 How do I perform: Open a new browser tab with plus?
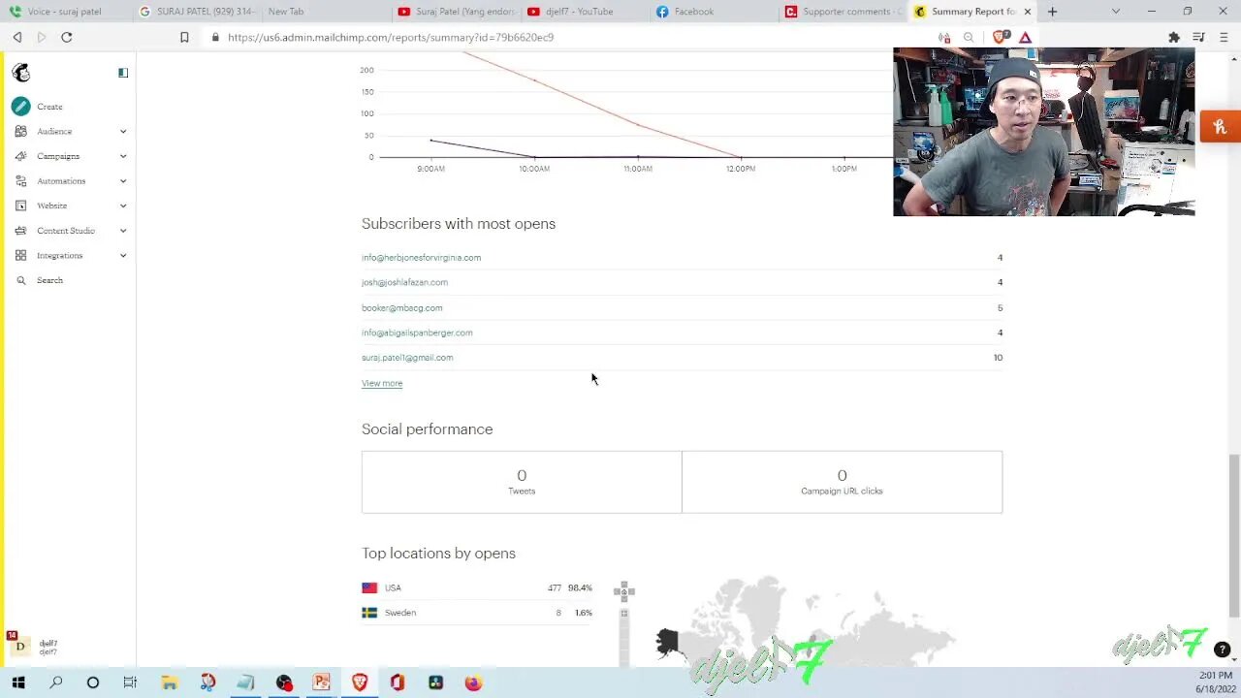point(1052,12)
